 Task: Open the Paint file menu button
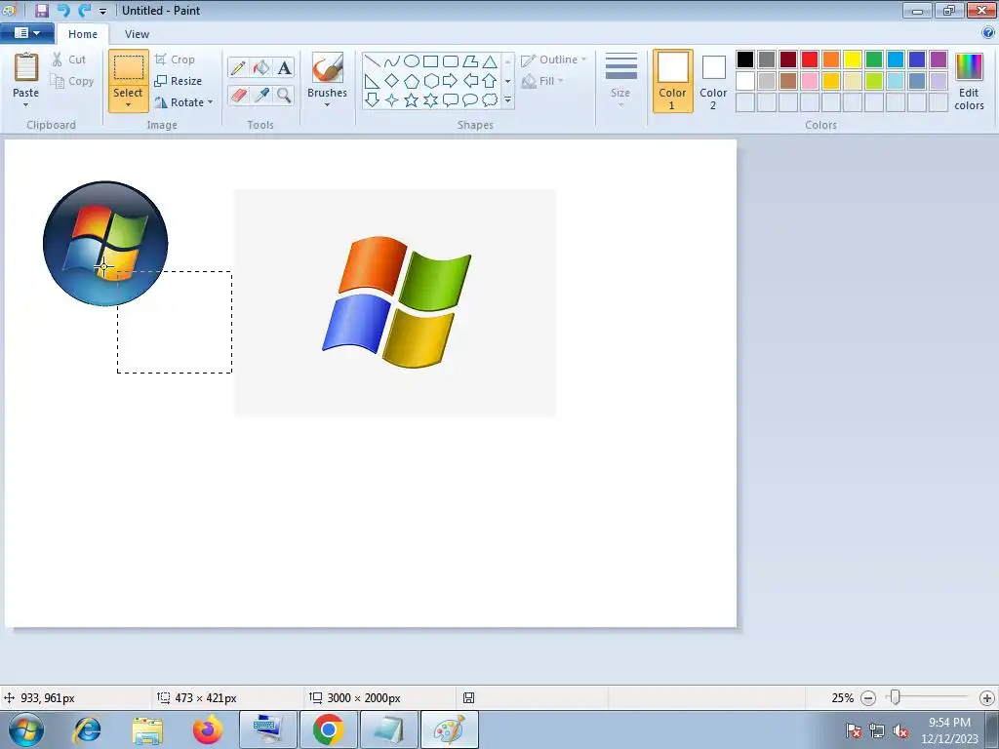click(26, 33)
